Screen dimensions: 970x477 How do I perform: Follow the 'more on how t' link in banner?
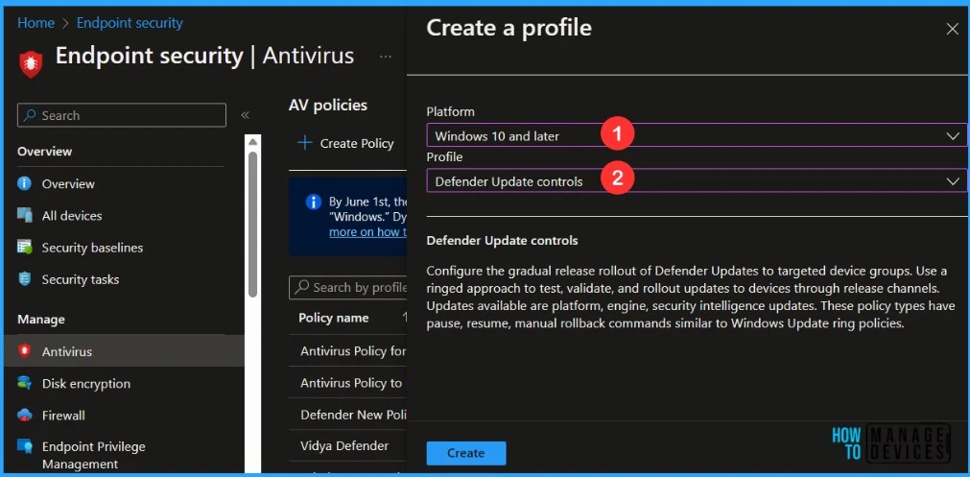[368, 232]
